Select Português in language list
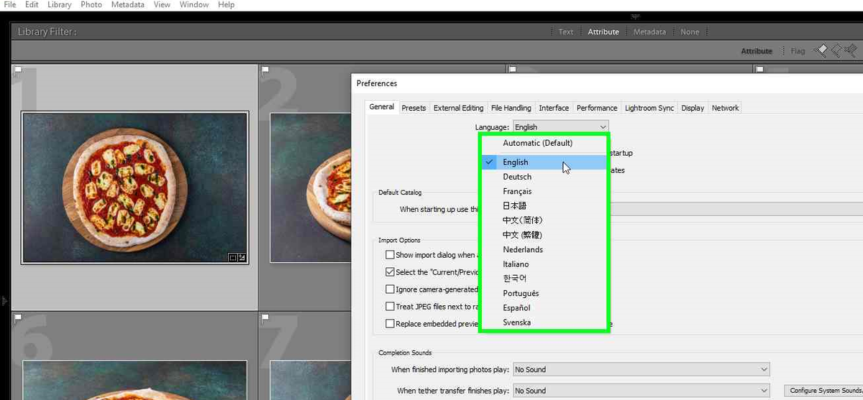The height and width of the screenshot is (400, 863). [544, 294]
